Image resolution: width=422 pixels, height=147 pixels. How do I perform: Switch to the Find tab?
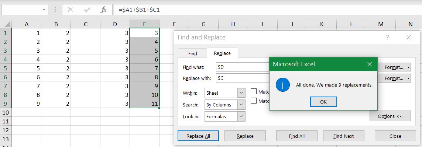click(x=192, y=53)
